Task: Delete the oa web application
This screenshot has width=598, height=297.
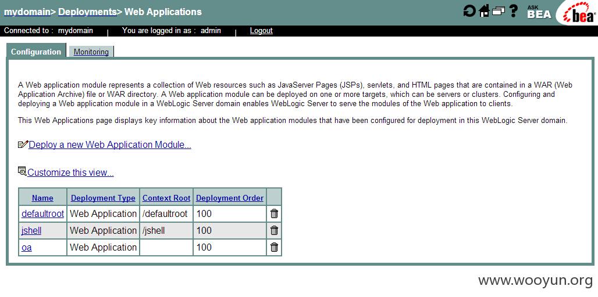Action: coord(274,247)
